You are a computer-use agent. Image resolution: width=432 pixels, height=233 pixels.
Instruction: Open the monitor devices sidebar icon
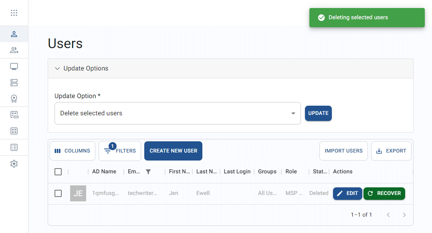click(14, 66)
